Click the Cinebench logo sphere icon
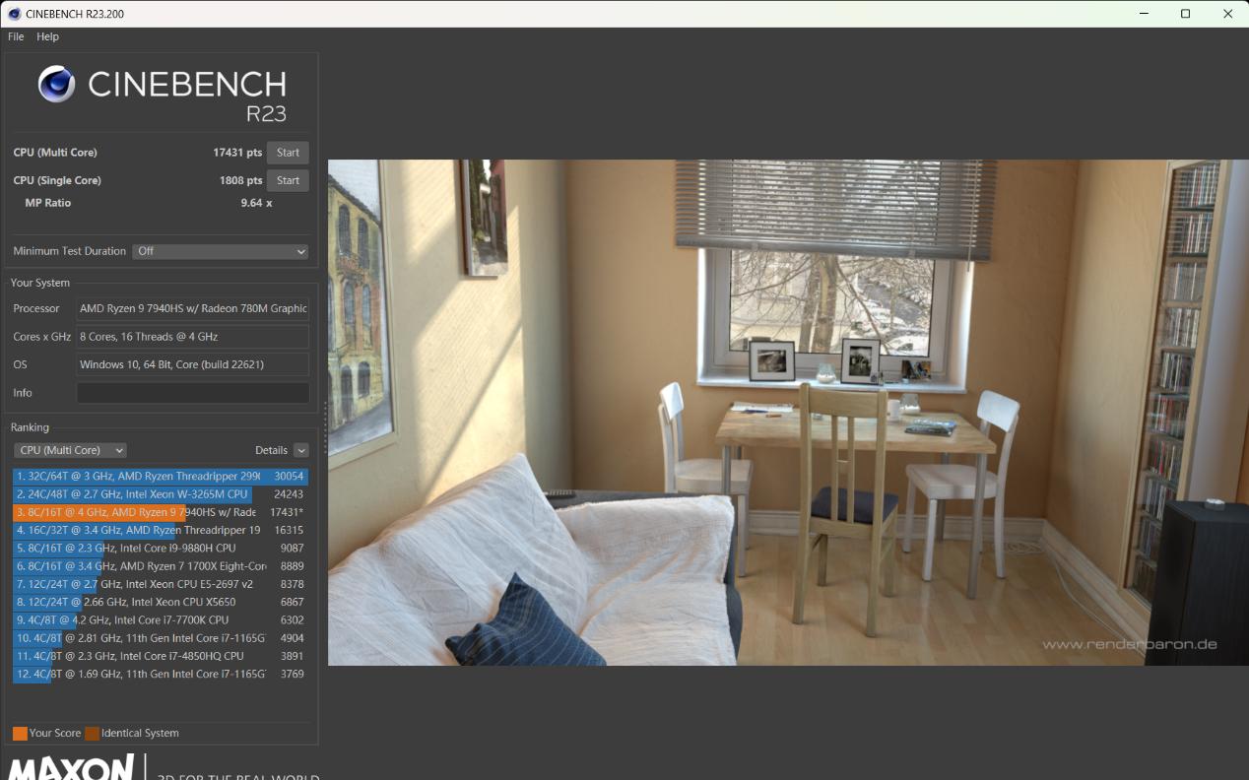 click(x=57, y=85)
